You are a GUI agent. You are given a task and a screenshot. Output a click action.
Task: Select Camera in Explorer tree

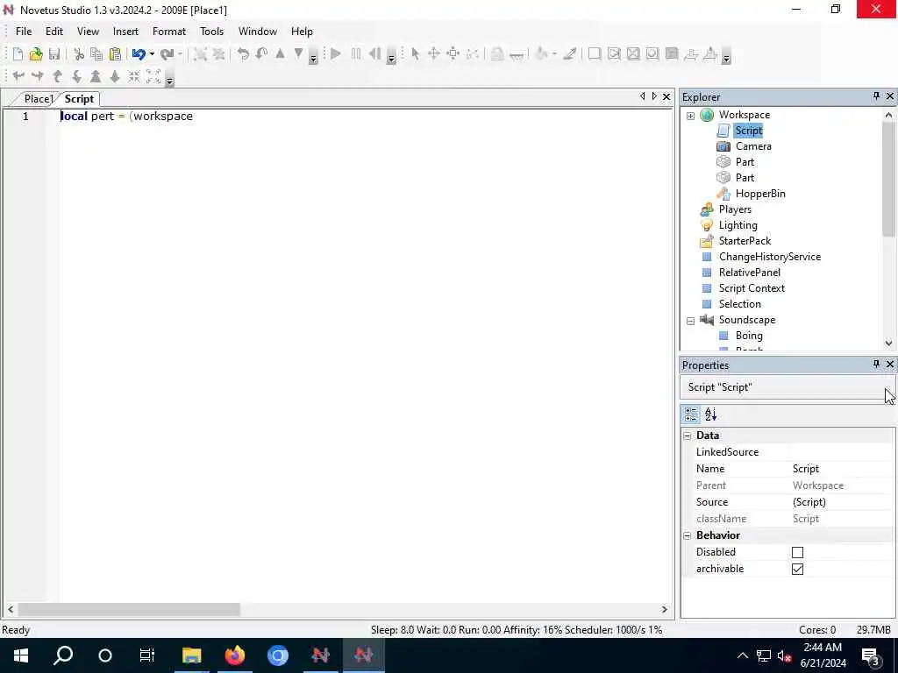tap(753, 146)
